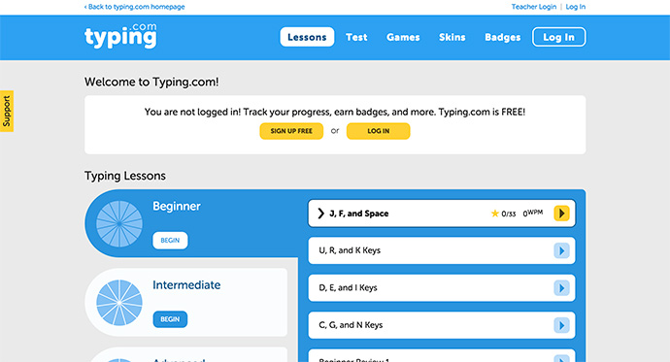Screen dimensions: 670x362
Task: Click the Beginner heading
Action: [x=177, y=206]
